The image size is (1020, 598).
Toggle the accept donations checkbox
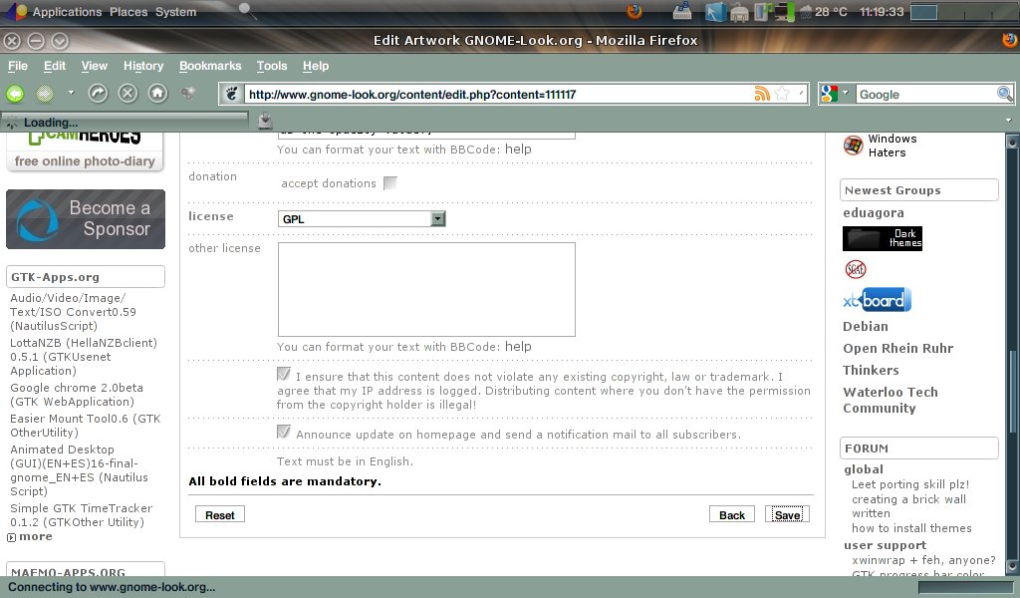390,183
